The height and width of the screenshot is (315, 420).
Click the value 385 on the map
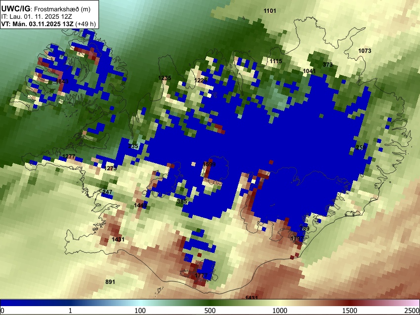[x=182, y=201]
